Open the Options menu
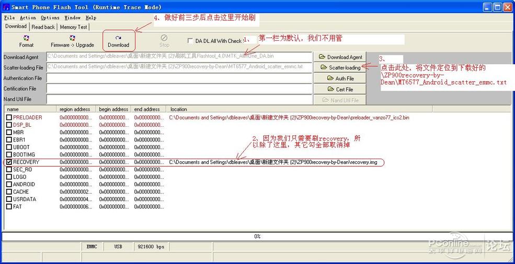 [x=50, y=18]
